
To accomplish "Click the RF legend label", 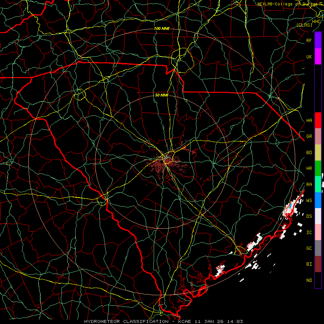I will pos(309,41).
